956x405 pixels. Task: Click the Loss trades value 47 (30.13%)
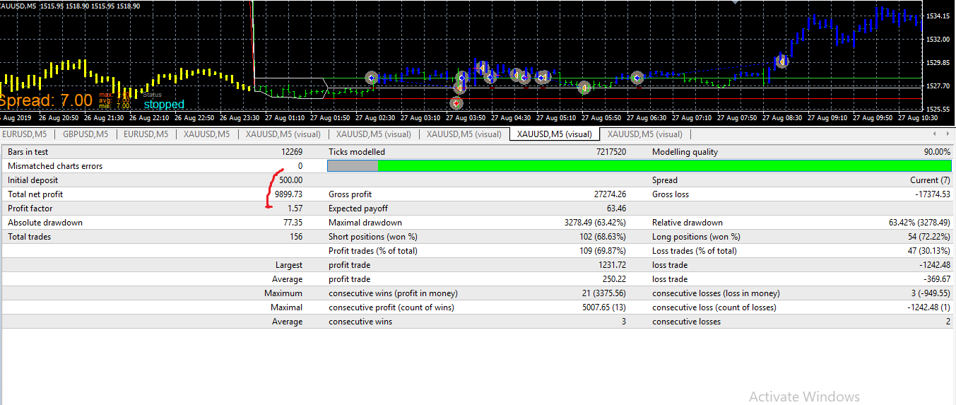928,251
